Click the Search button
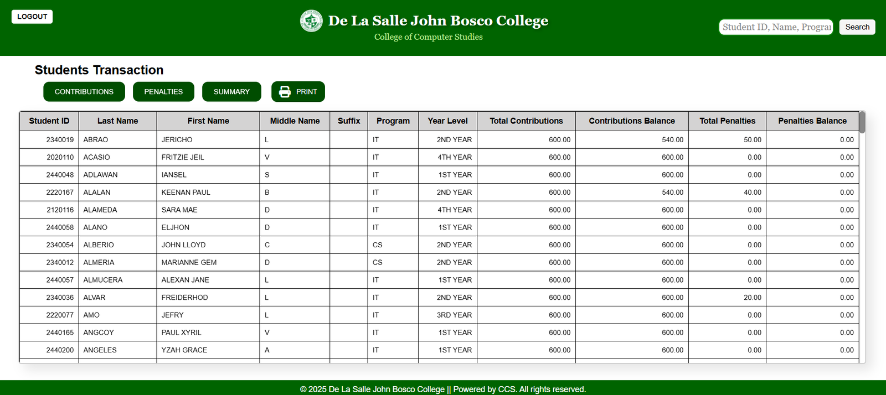This screenshot has width=886, height=395. [x=857, y=27]
